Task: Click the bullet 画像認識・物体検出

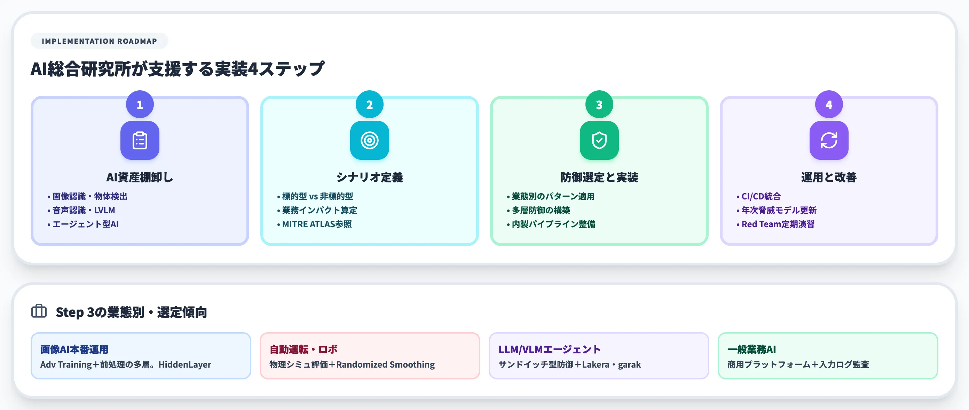Action: pos(87,196)
